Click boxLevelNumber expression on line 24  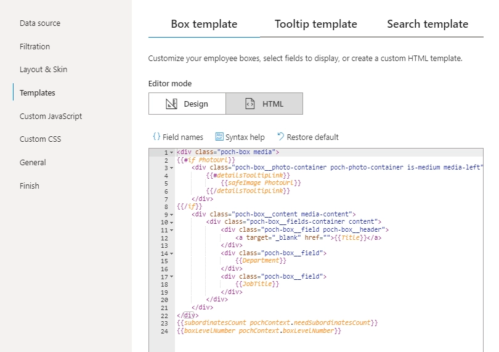coord(259,330)
